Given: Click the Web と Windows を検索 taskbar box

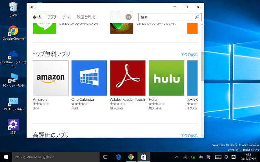Looking at the screenshot, I should pos(56,157).
